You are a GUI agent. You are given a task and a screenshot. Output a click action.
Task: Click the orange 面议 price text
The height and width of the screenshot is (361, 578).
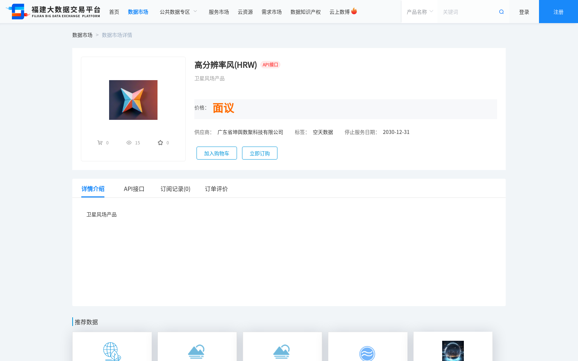pyautogui.click(x=224, y=108)
